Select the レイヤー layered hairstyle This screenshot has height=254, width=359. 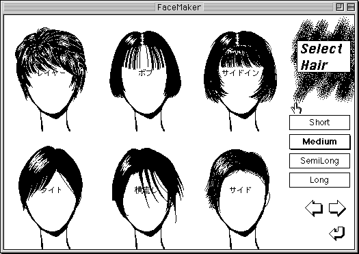(x=51, y=79)
